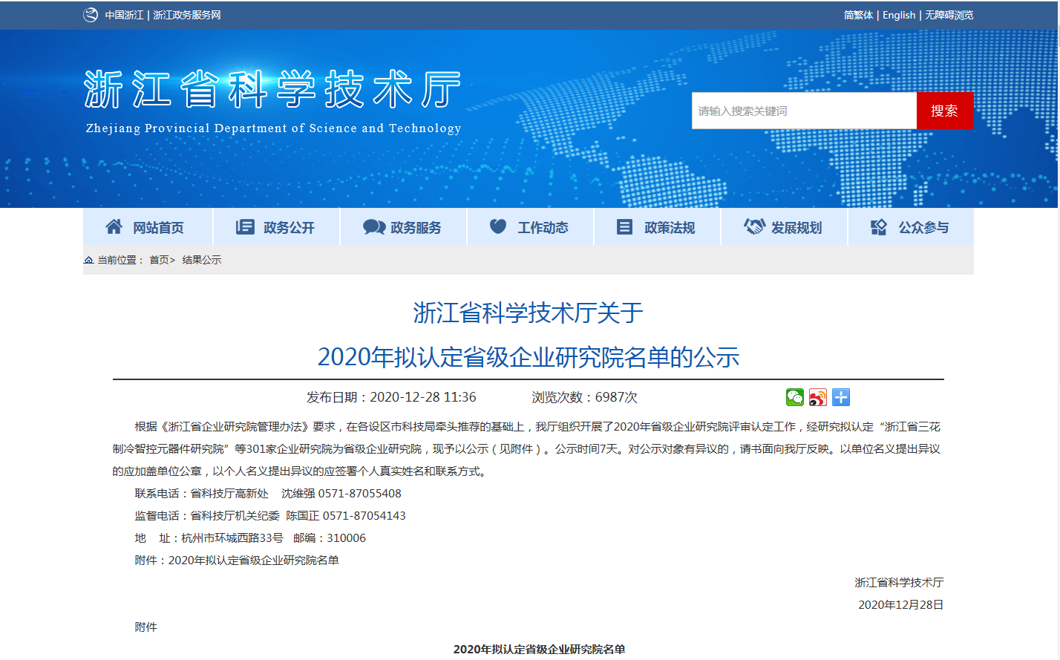Click the icon beside 公众参与
The width and height of the screenshot is (1060, 660).
tap(879, 227)
